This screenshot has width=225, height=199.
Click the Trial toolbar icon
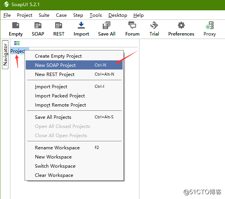(x=154, y=25)
